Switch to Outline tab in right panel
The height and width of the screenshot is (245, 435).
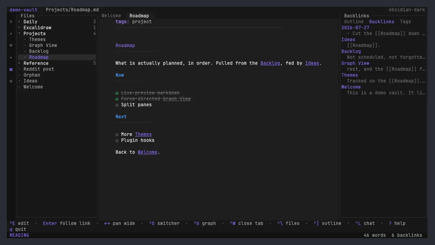(x=354, y=22)
